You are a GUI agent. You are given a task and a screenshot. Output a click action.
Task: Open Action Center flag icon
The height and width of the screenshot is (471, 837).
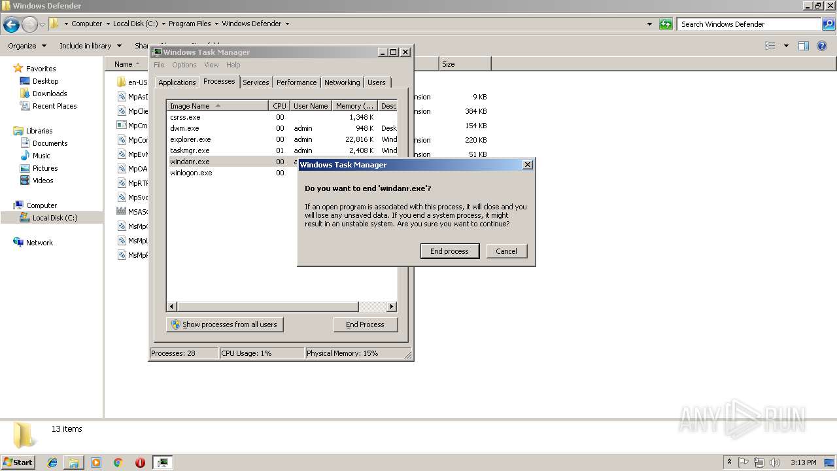(743, 462)
